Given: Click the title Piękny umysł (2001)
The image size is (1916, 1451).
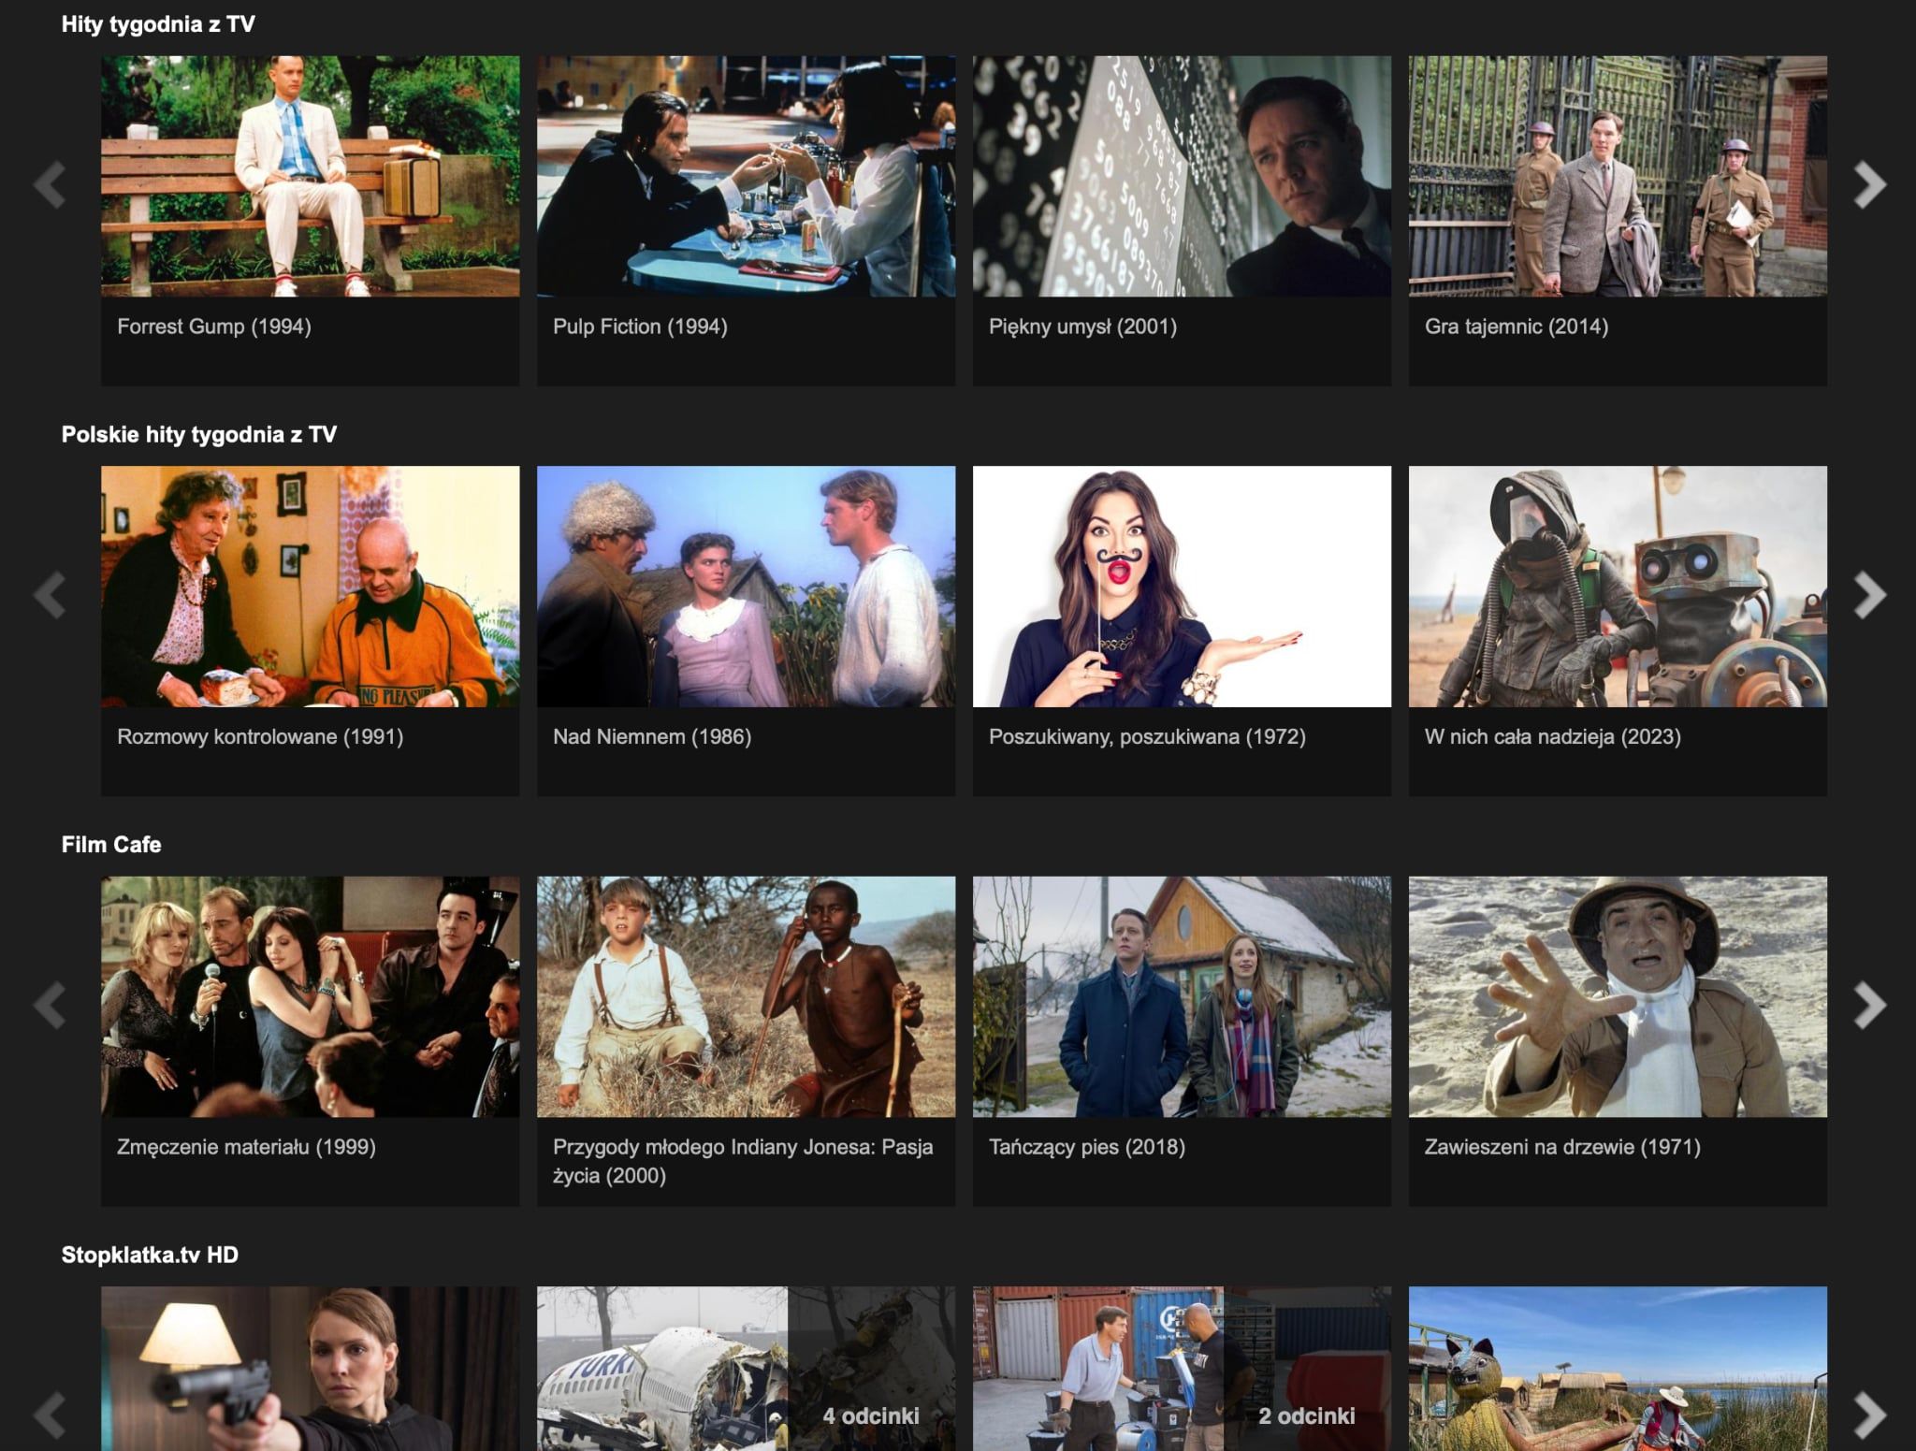Looking at the screenshot, I should coord(1082,326).
